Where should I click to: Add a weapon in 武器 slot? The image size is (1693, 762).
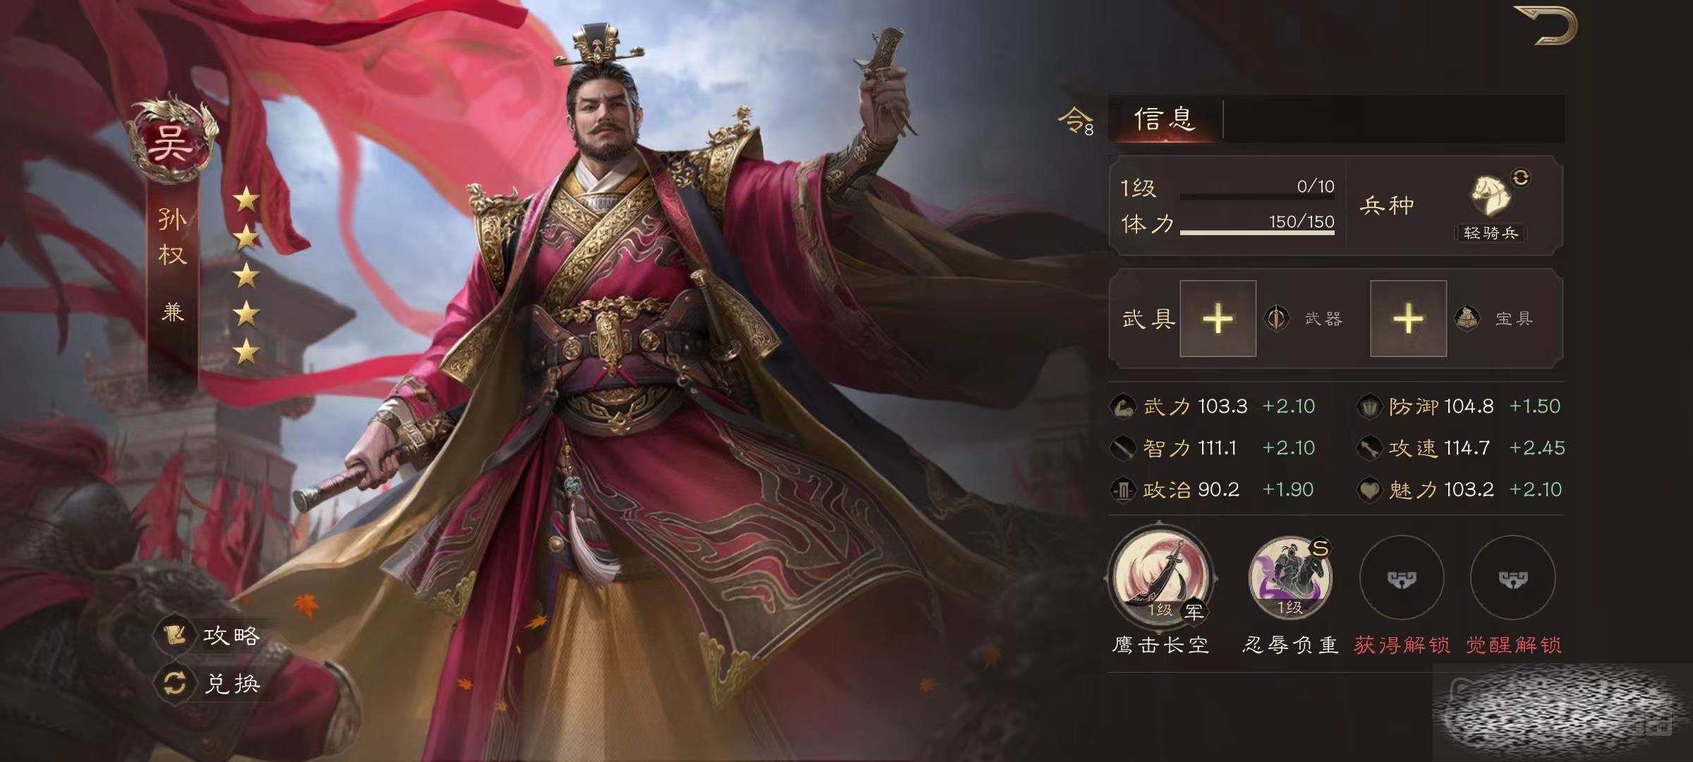pos(1218,319)
